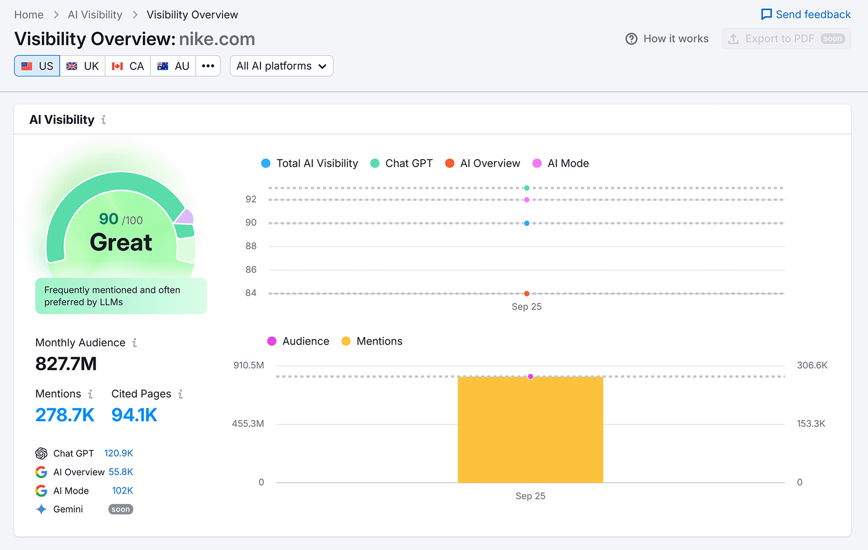Open the All AI platforms dropdown
868x550 pixels.
[x=281, y=66]
